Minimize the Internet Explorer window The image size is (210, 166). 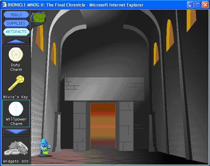pos(190,5)
